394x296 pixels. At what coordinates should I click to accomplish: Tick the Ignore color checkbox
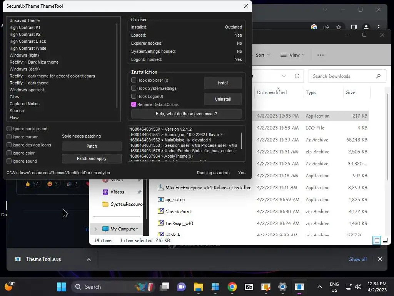point(9,153)
